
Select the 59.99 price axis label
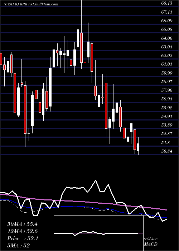[167, 73]
